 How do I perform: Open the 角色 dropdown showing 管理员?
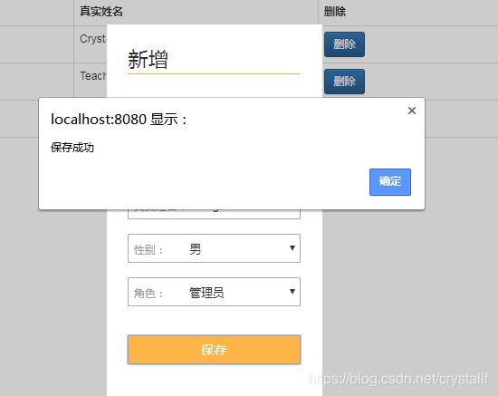coord(214,292)
